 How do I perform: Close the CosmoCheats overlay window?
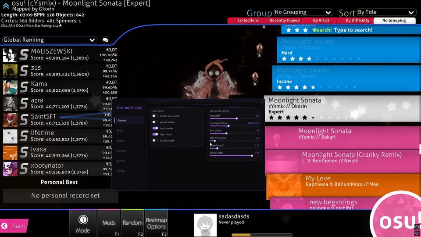262,102
